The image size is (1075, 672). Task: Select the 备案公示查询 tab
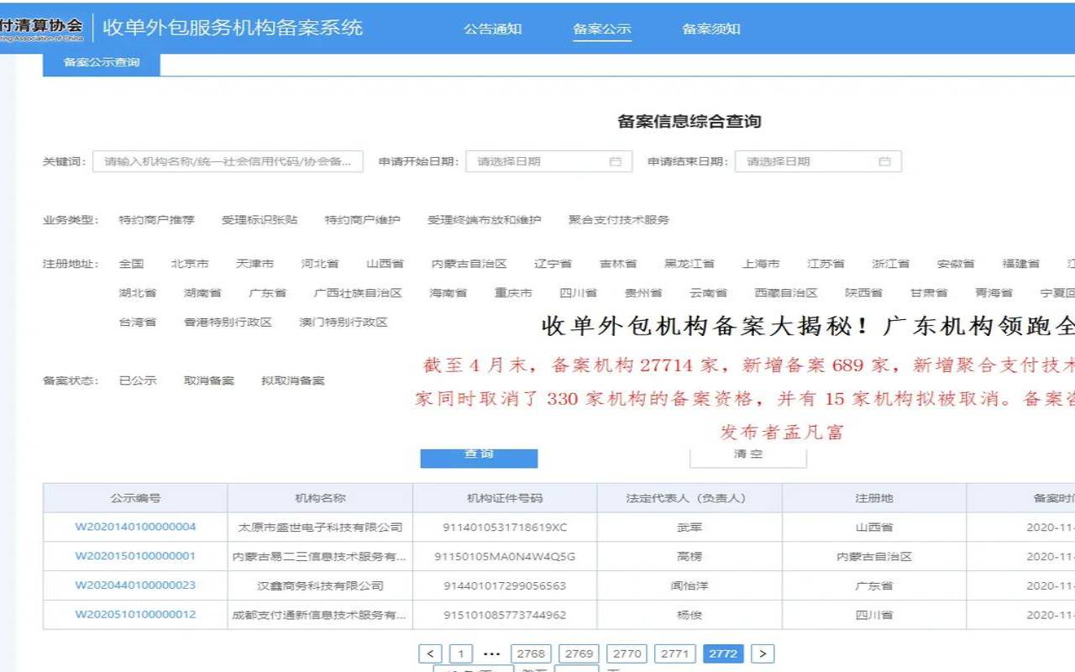click(102, 63)
